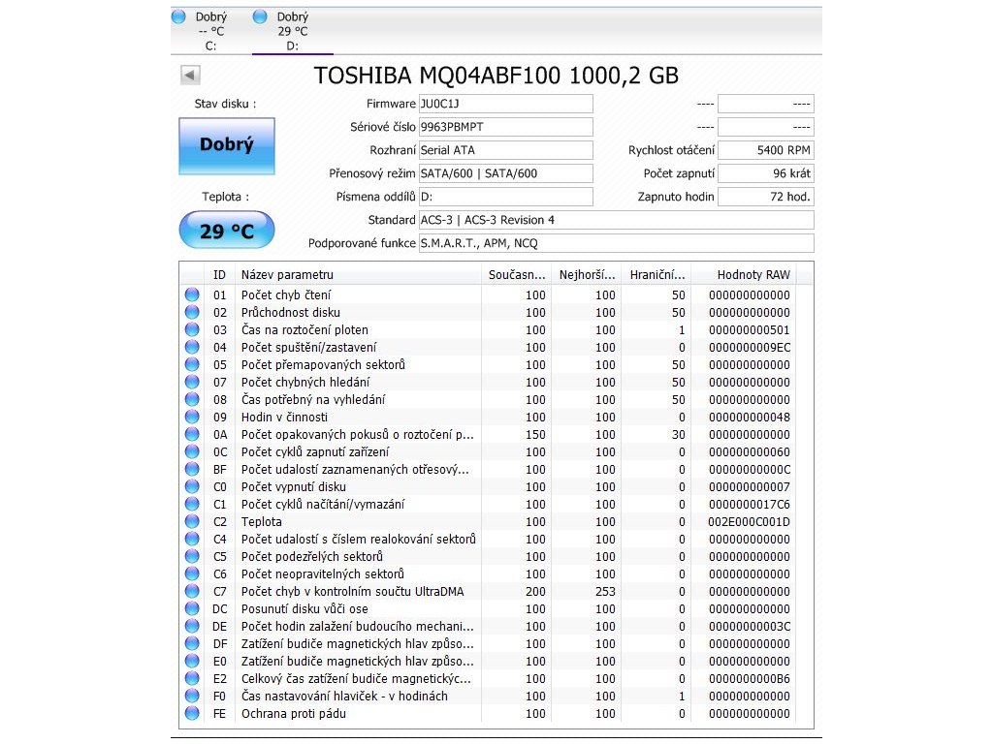Select the parameter name 'Hodin v činnosti'
The image size is (993, 744).
click(x=284, y=417)
